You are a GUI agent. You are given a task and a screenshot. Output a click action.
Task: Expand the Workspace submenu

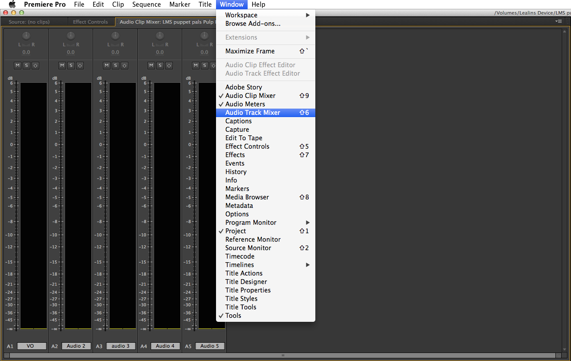point(265,15)
